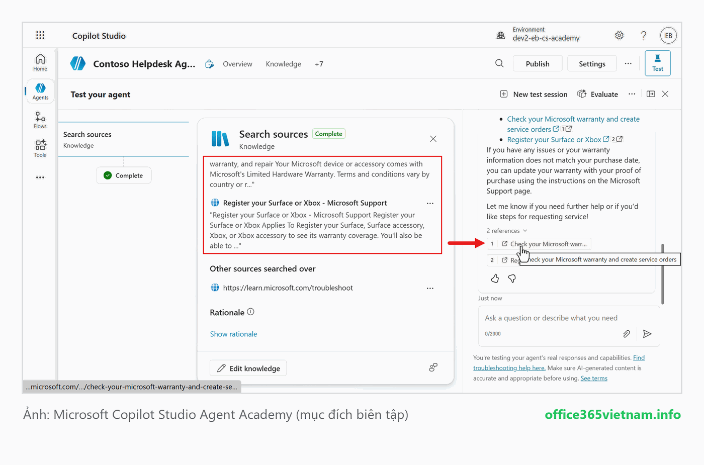Open Tools in the sidebar
704x465 pixels.
40,149
